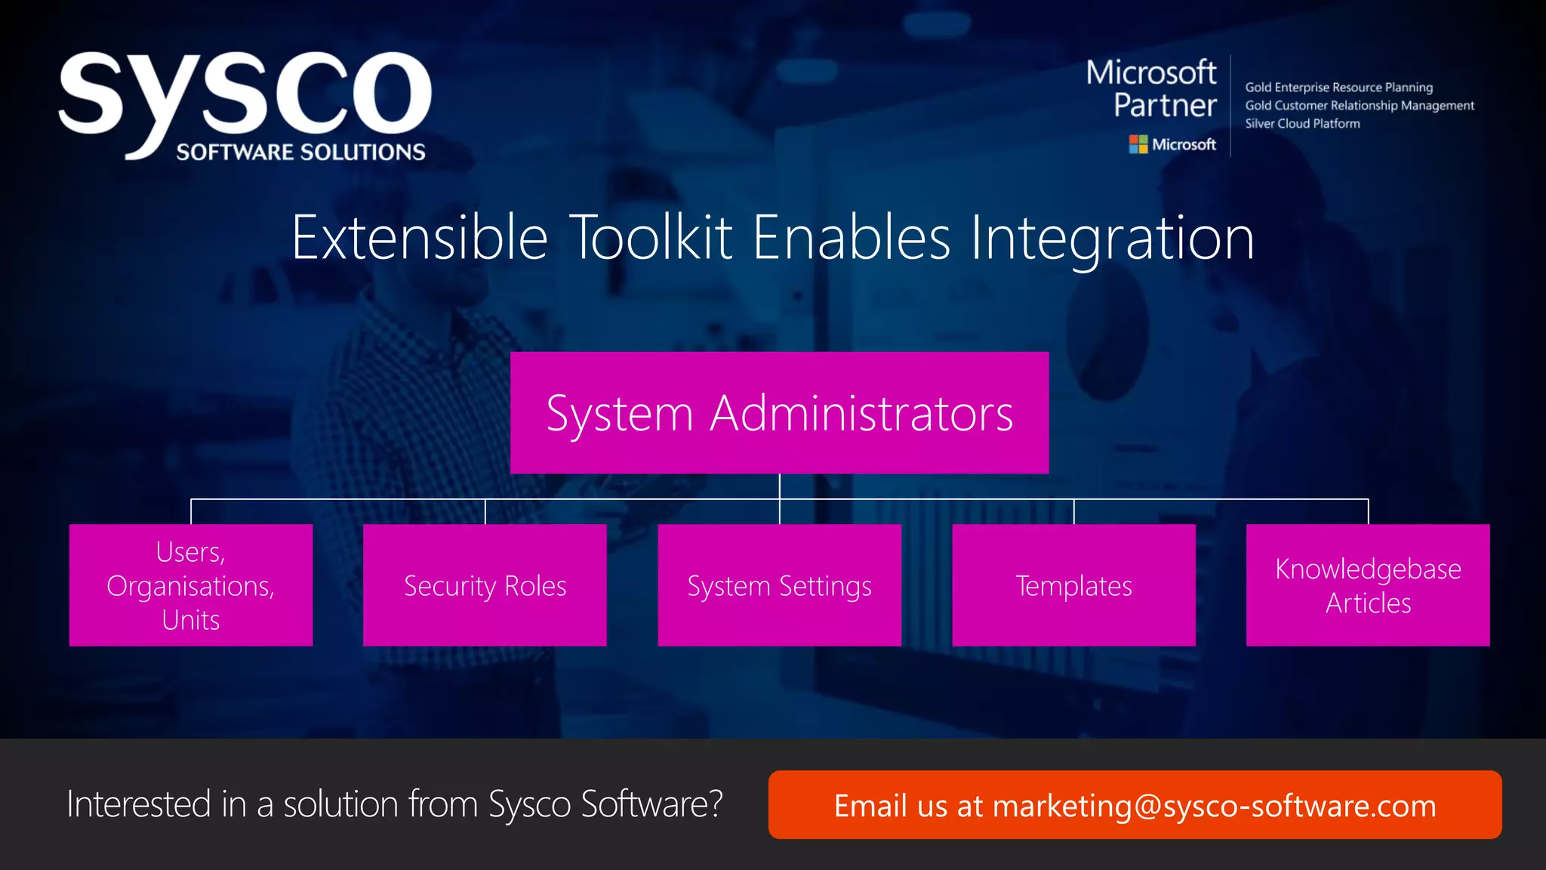Image resolution: width=1546 pixels, height=870 pixels.
Task: Click the Microsoft Partner text
Action: point(1151,89)
